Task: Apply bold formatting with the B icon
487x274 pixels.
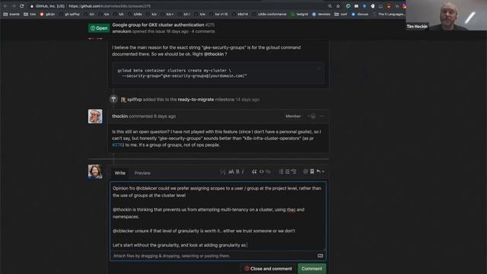Action: click(237, 171)
